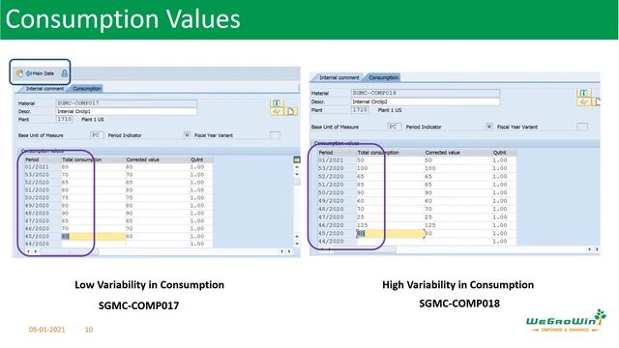Click the Descr. field showing Internal Circlip1
The image size is (619, 348).
tap(127, 112)
